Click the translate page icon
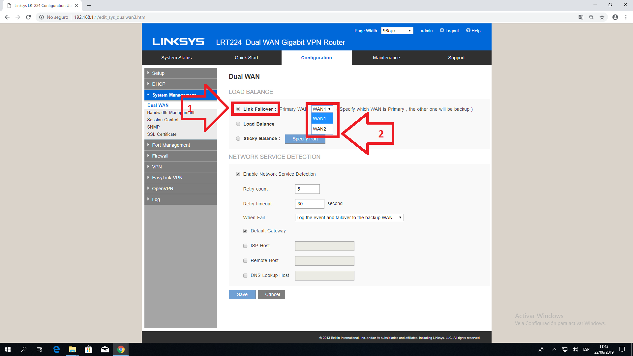This screenshot has width=633, height=356. click(x=581, y=17)
